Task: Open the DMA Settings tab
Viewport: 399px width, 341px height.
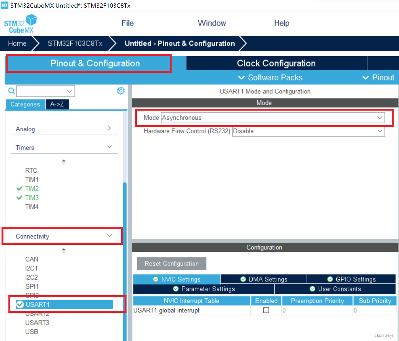Action: (x=264, y=279)
